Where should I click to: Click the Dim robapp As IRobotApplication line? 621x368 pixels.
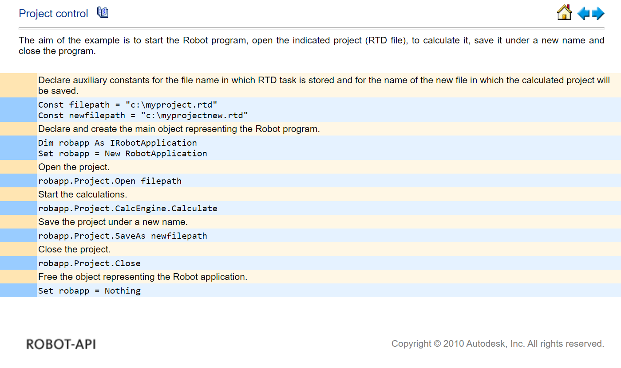[118, 143]
